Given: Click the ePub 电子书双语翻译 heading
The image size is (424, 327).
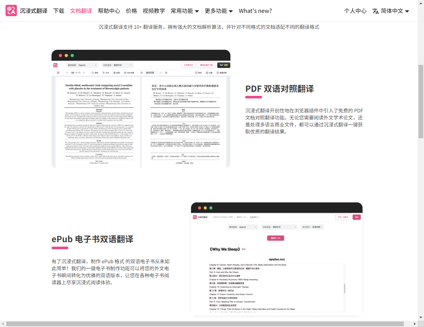Looking at the screenshot, I should pyautogui.click(x=92, y=239).
